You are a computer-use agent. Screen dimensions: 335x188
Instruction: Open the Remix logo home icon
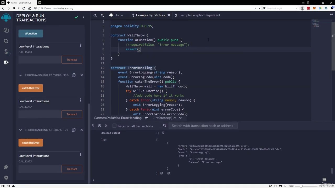(x=6, y=18)
